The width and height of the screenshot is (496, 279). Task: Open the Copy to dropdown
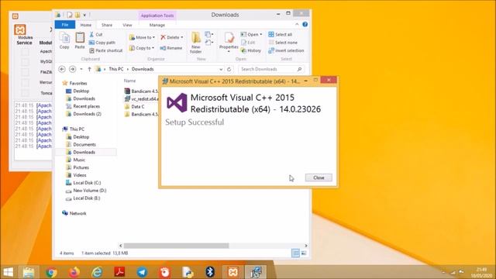[x=142, y=48]
